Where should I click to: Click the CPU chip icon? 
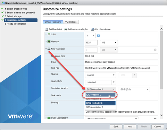point(49,34)
